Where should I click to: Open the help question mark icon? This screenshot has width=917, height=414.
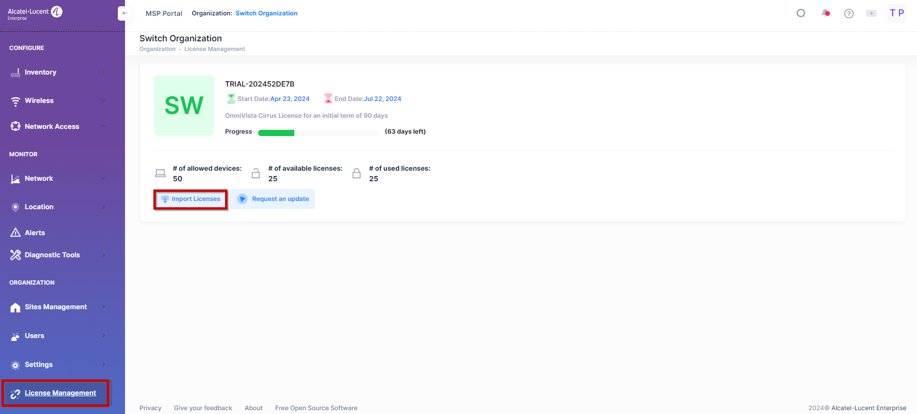click(849, 13)
